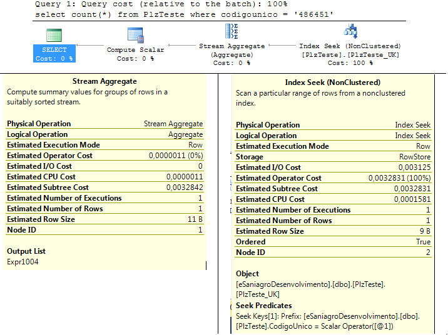This screenshot has width=448, height=335.
Task: Click the Ordered True value
Action: 423,242
